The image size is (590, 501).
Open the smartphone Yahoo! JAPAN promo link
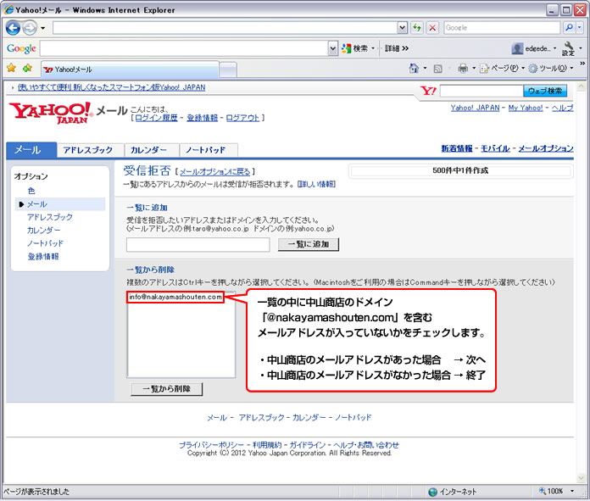click(x=111, y=87)
